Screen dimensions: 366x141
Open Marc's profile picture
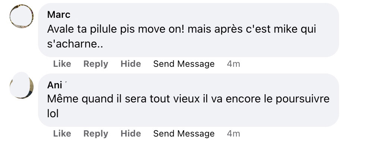pyautogui.click(x=22, y=16)
